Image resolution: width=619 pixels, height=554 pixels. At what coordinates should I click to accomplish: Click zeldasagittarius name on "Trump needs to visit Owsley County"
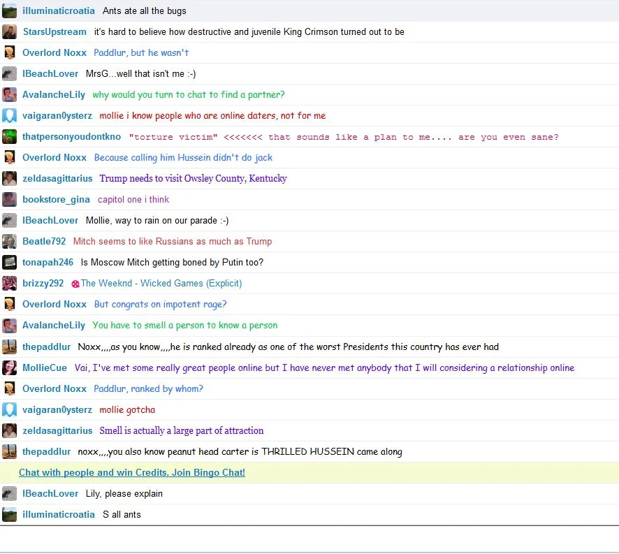click(57, 178)
